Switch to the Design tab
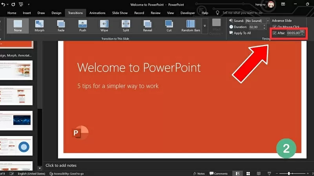The image size is (314, 176). (x=56, y=13)
